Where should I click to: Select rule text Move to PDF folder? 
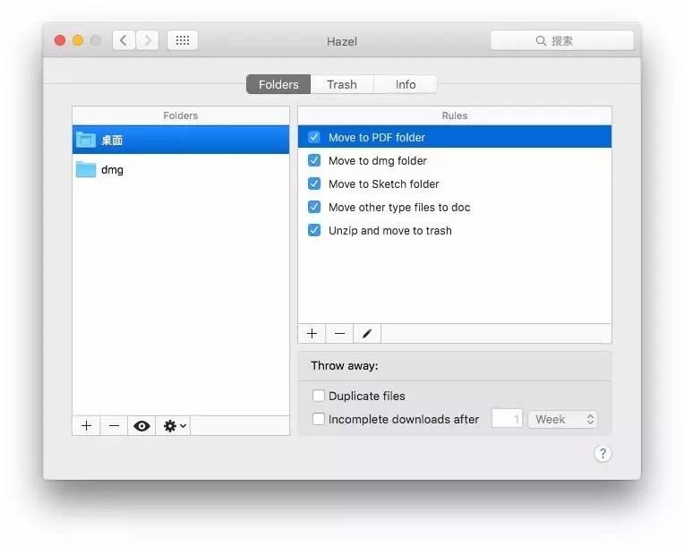tap(376, 137)
